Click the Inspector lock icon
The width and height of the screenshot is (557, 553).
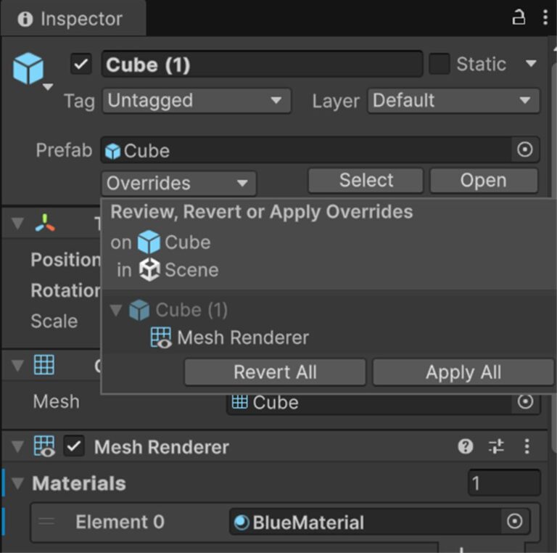point(519,17)
